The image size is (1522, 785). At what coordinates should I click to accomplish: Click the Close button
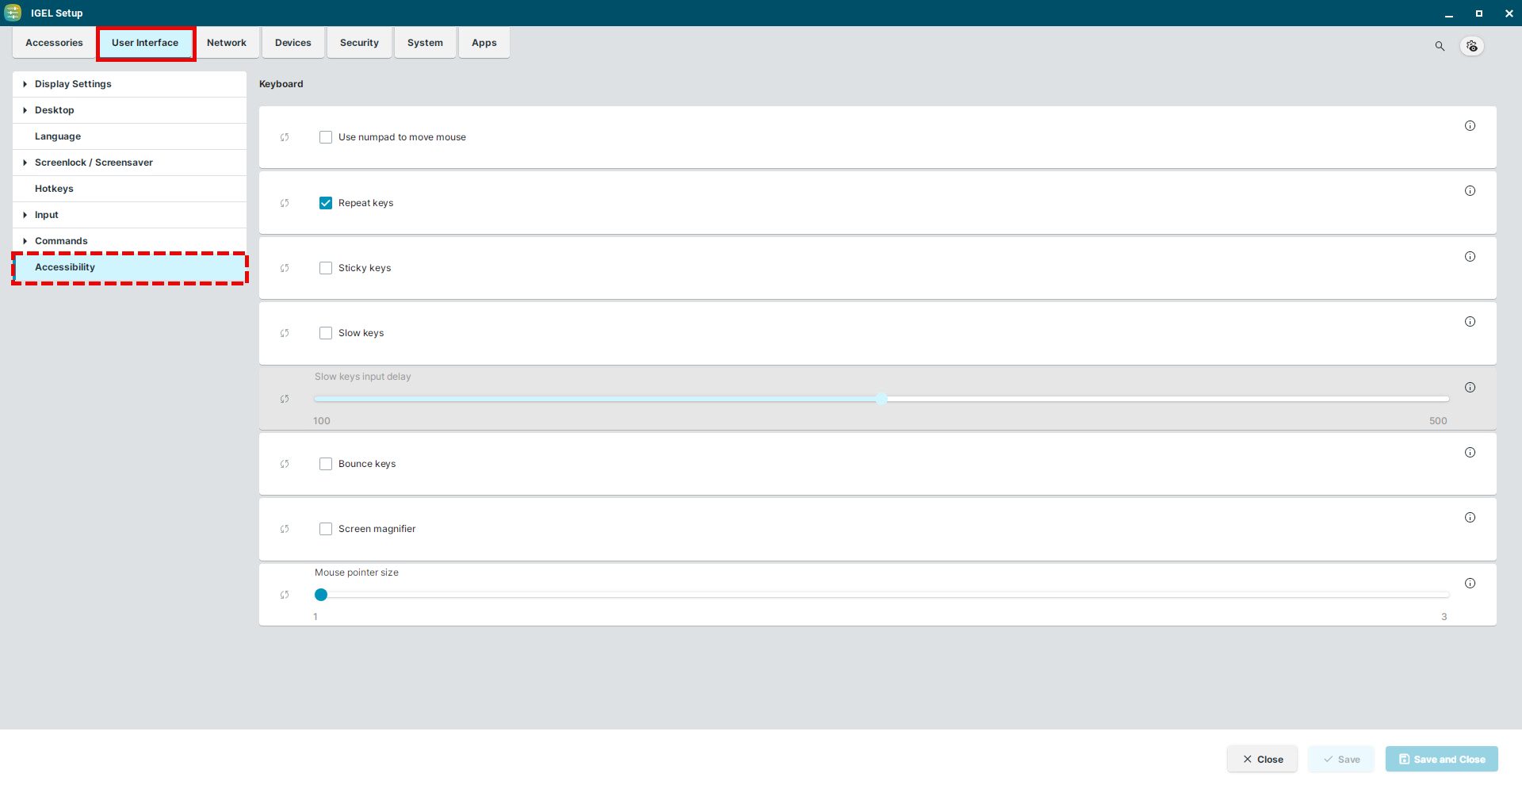click(1262, 759)
